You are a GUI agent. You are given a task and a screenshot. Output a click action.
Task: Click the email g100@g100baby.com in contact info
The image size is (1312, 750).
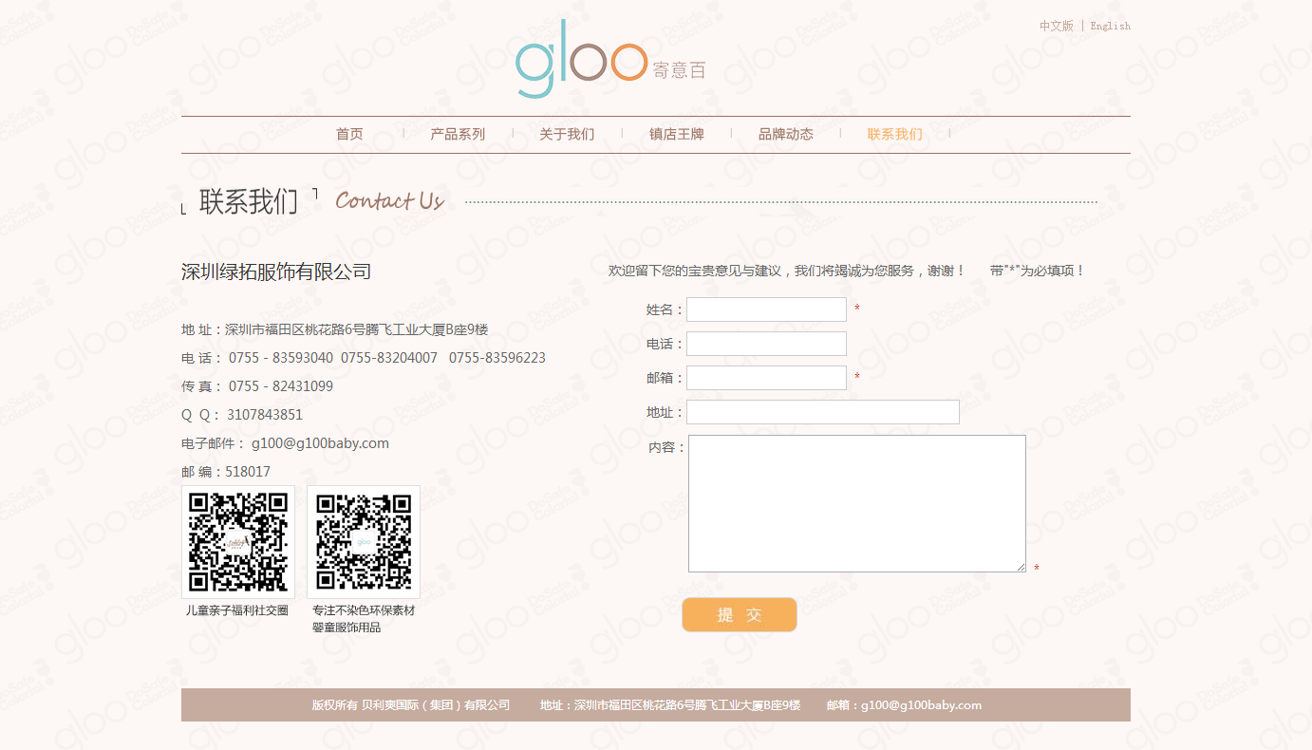click(x=320, y=443)
